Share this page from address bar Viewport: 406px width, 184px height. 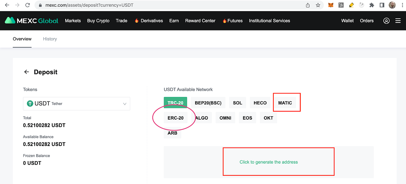[308, 5]
